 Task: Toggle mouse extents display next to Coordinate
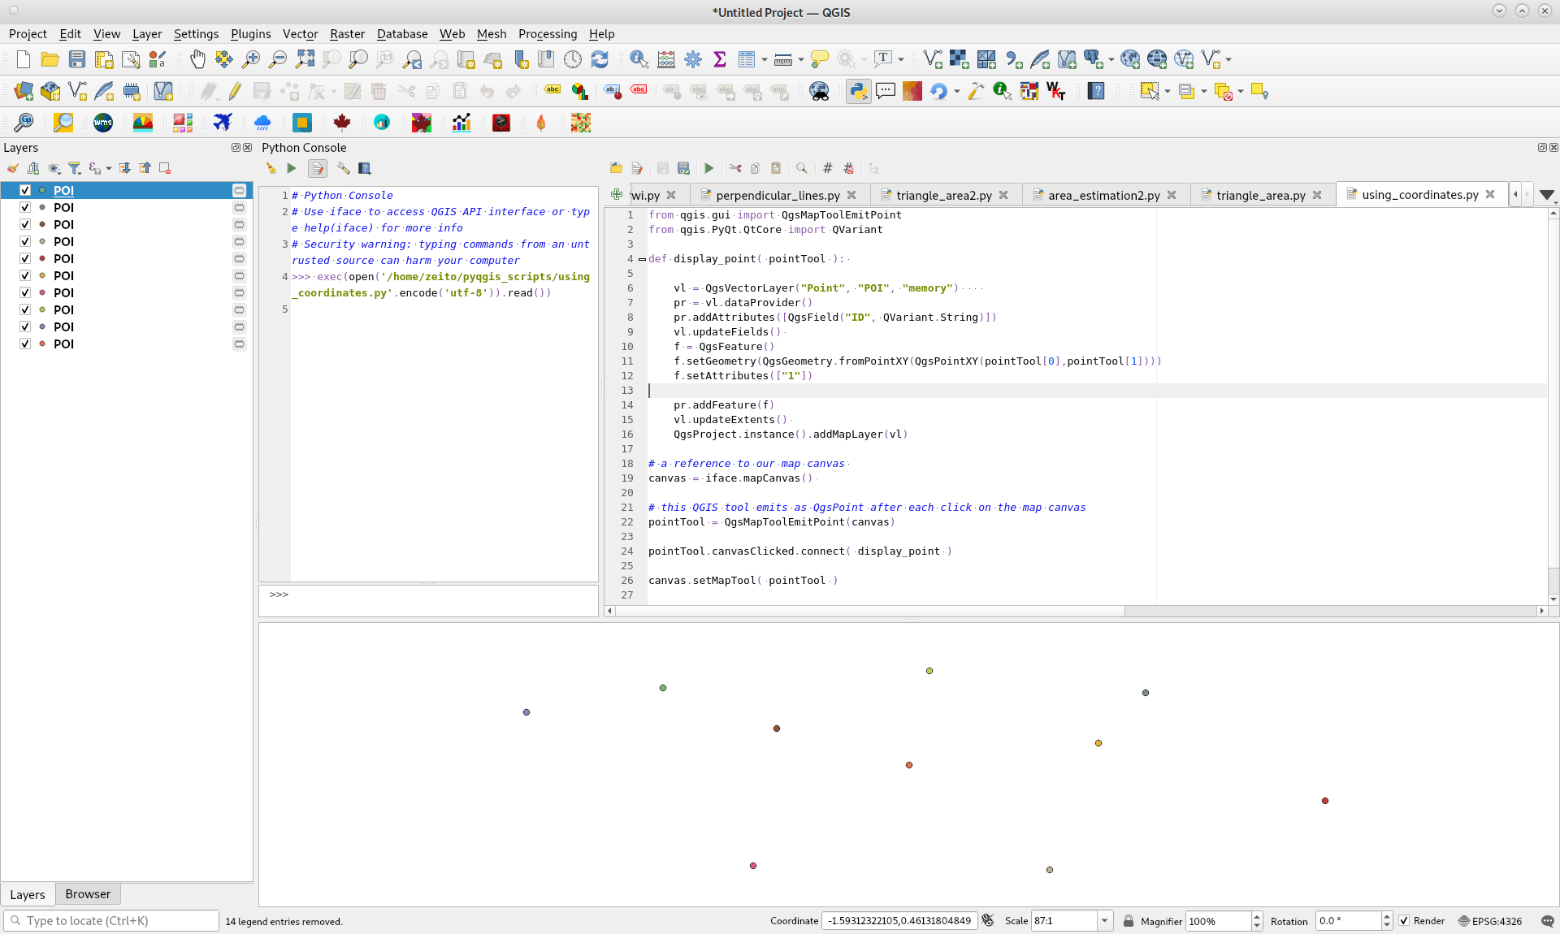[x=988, y=921]
